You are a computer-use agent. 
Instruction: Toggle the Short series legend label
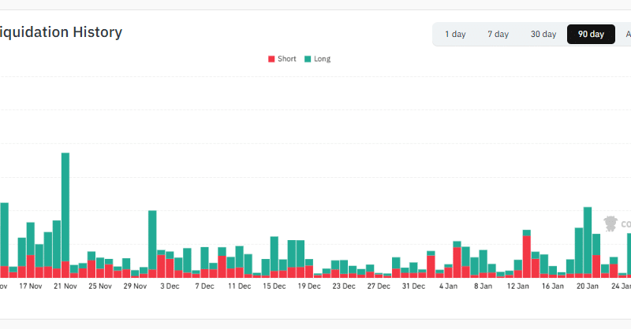click(x=286, y=59)
